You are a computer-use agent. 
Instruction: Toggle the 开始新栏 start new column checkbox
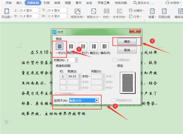(113, 100)
